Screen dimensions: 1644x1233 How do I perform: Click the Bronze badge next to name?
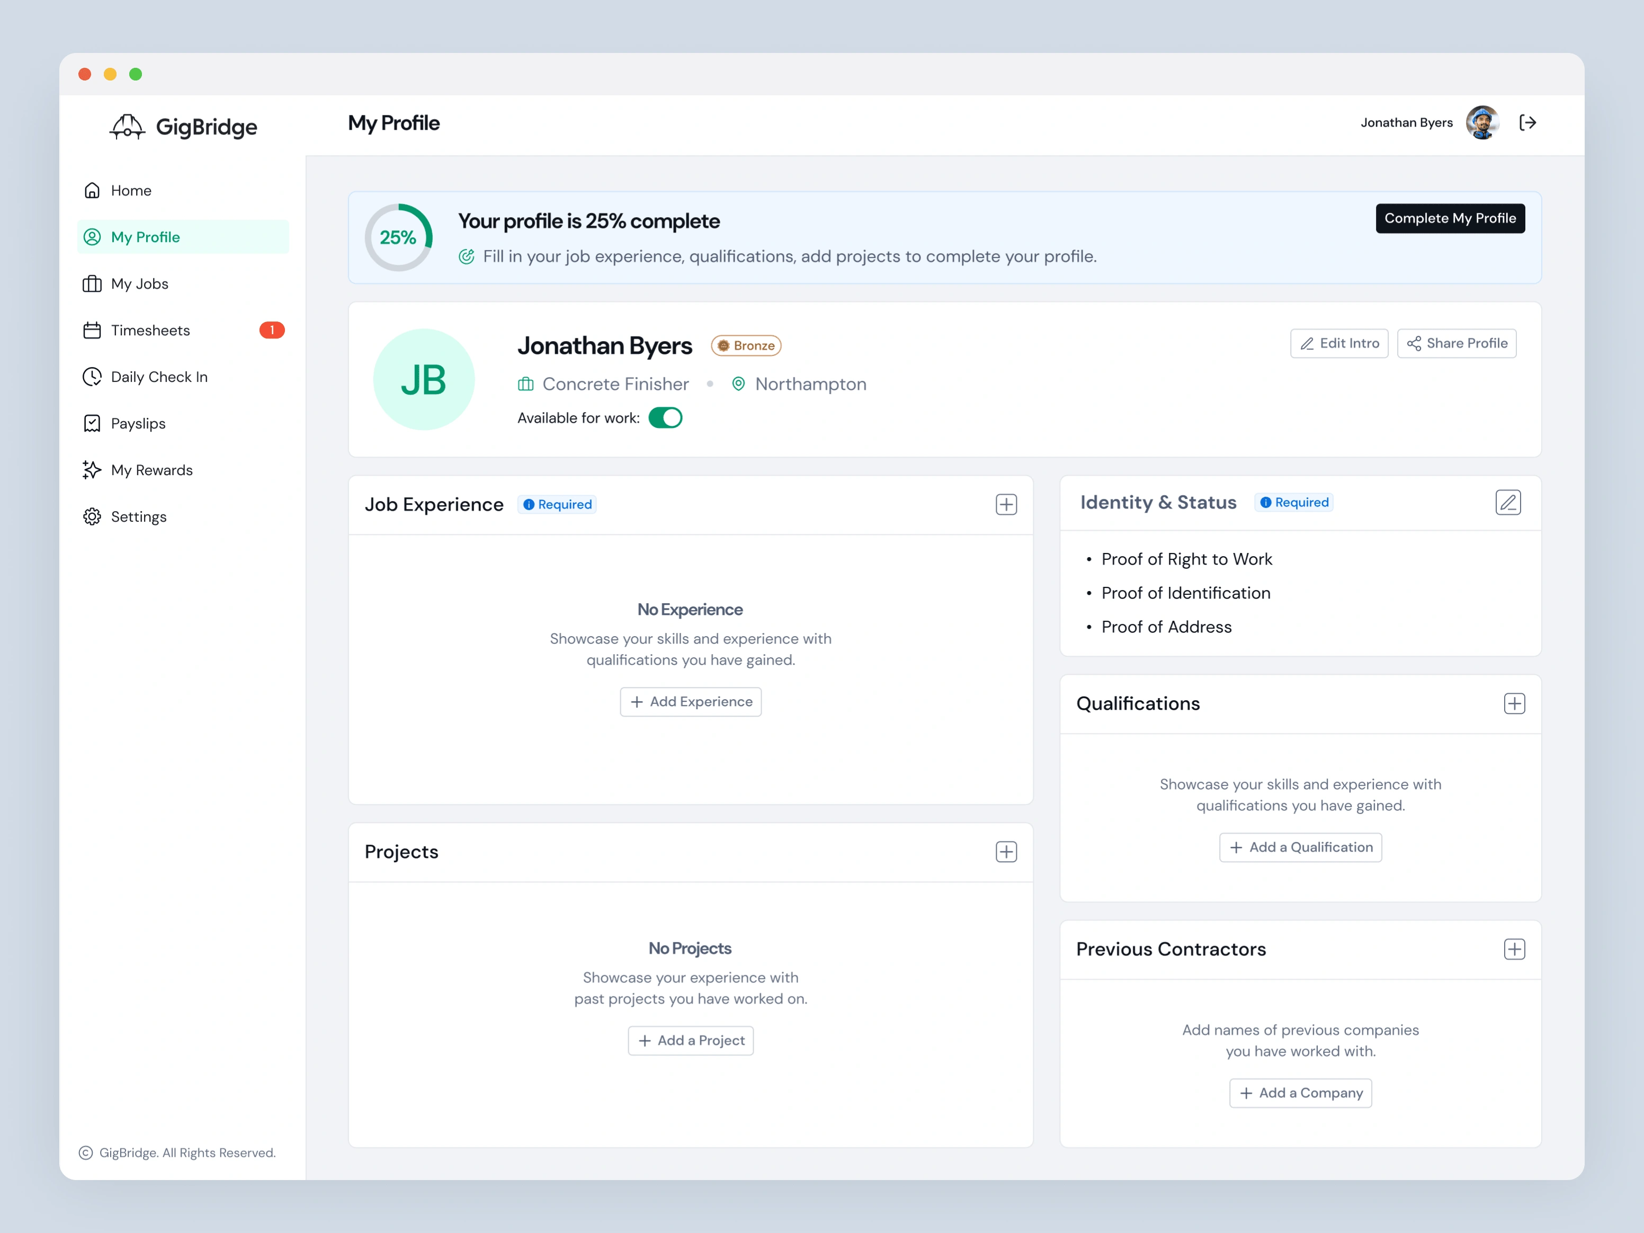click(x=745, y=346)
